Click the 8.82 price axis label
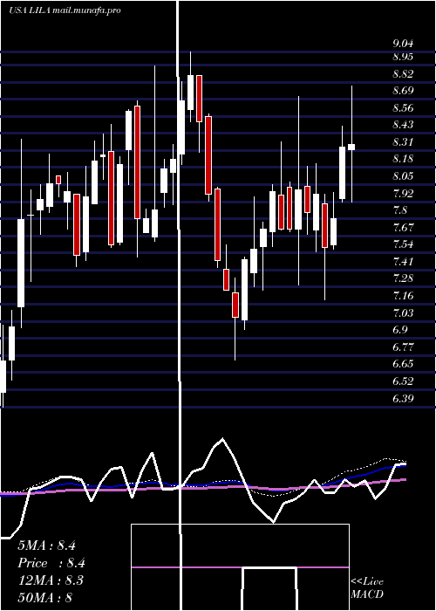The image size is (436, 611). pos(403,73)
